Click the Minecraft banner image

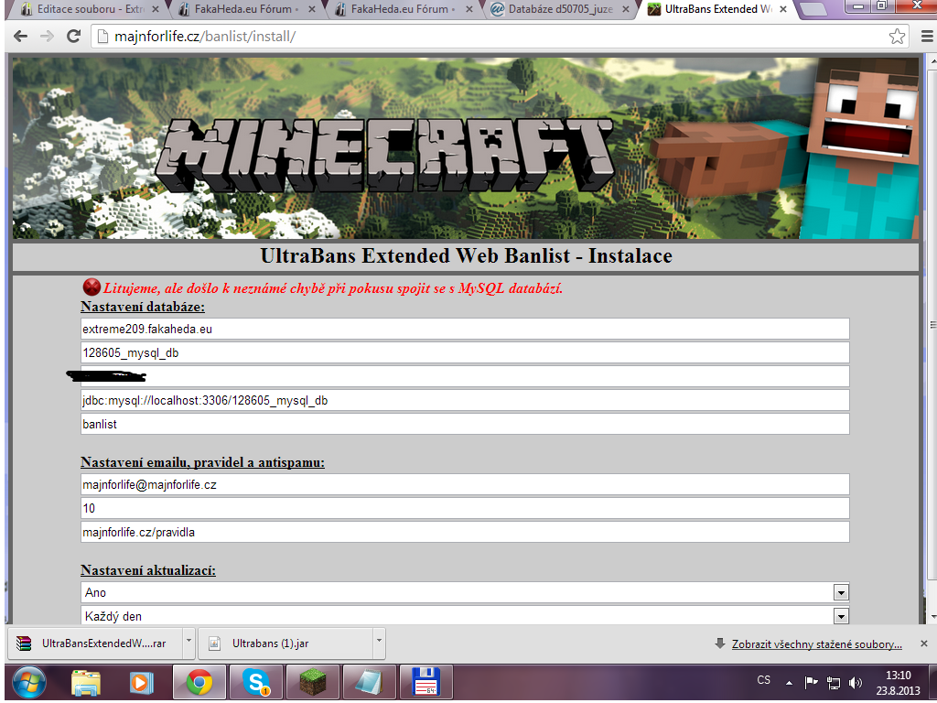coord(466,148)
